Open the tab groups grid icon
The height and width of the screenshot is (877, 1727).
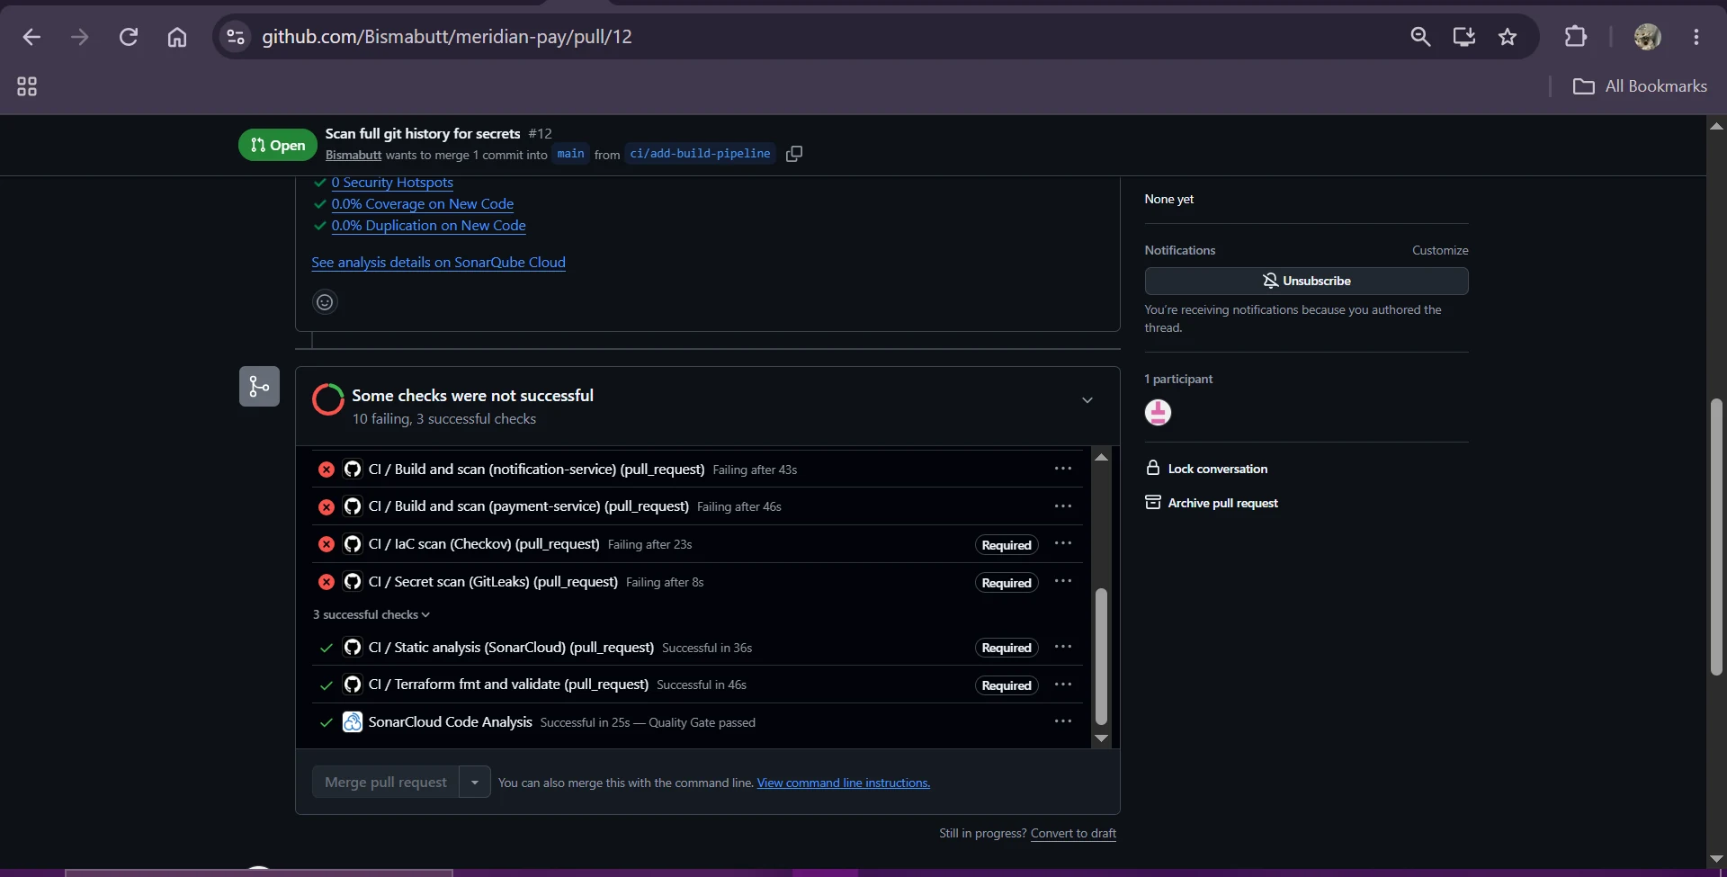[x=27, y=86]
